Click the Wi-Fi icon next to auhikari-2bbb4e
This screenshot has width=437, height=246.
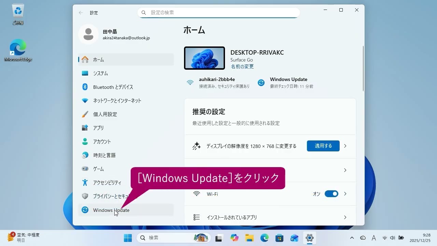pyautogui.click(x=190, y=83)
